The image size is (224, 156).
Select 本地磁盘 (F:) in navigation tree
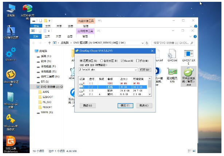click(46, 66)
